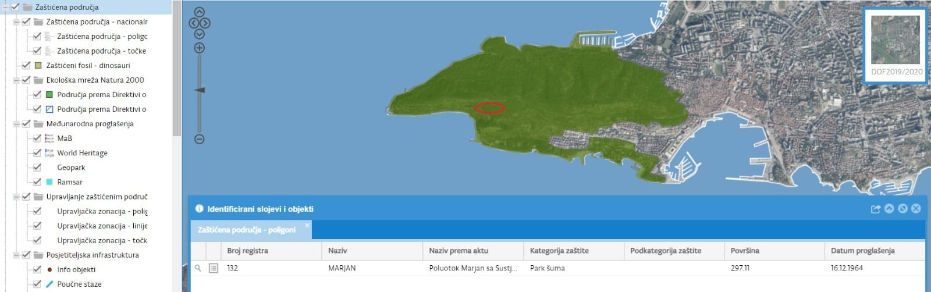Image resolution: width=931 pixels, height=292 pixels.
Task: Pan the map right with the arrow
Action: 205,23
